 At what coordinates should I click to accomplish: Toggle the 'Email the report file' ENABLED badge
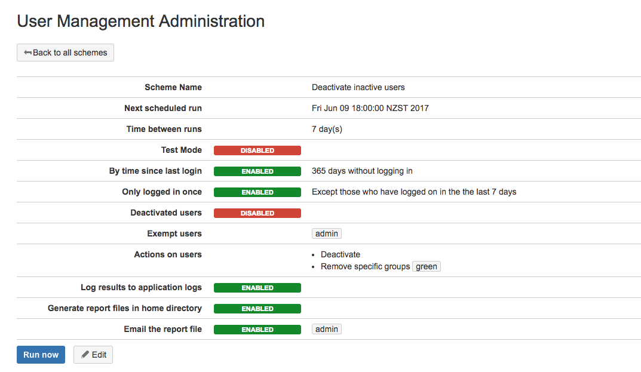257,329
